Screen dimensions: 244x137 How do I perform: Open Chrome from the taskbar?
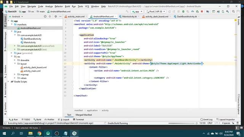point(39,134)
